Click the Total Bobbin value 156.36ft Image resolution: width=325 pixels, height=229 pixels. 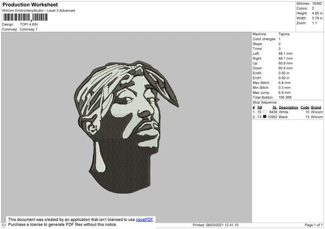coord(285,97)
